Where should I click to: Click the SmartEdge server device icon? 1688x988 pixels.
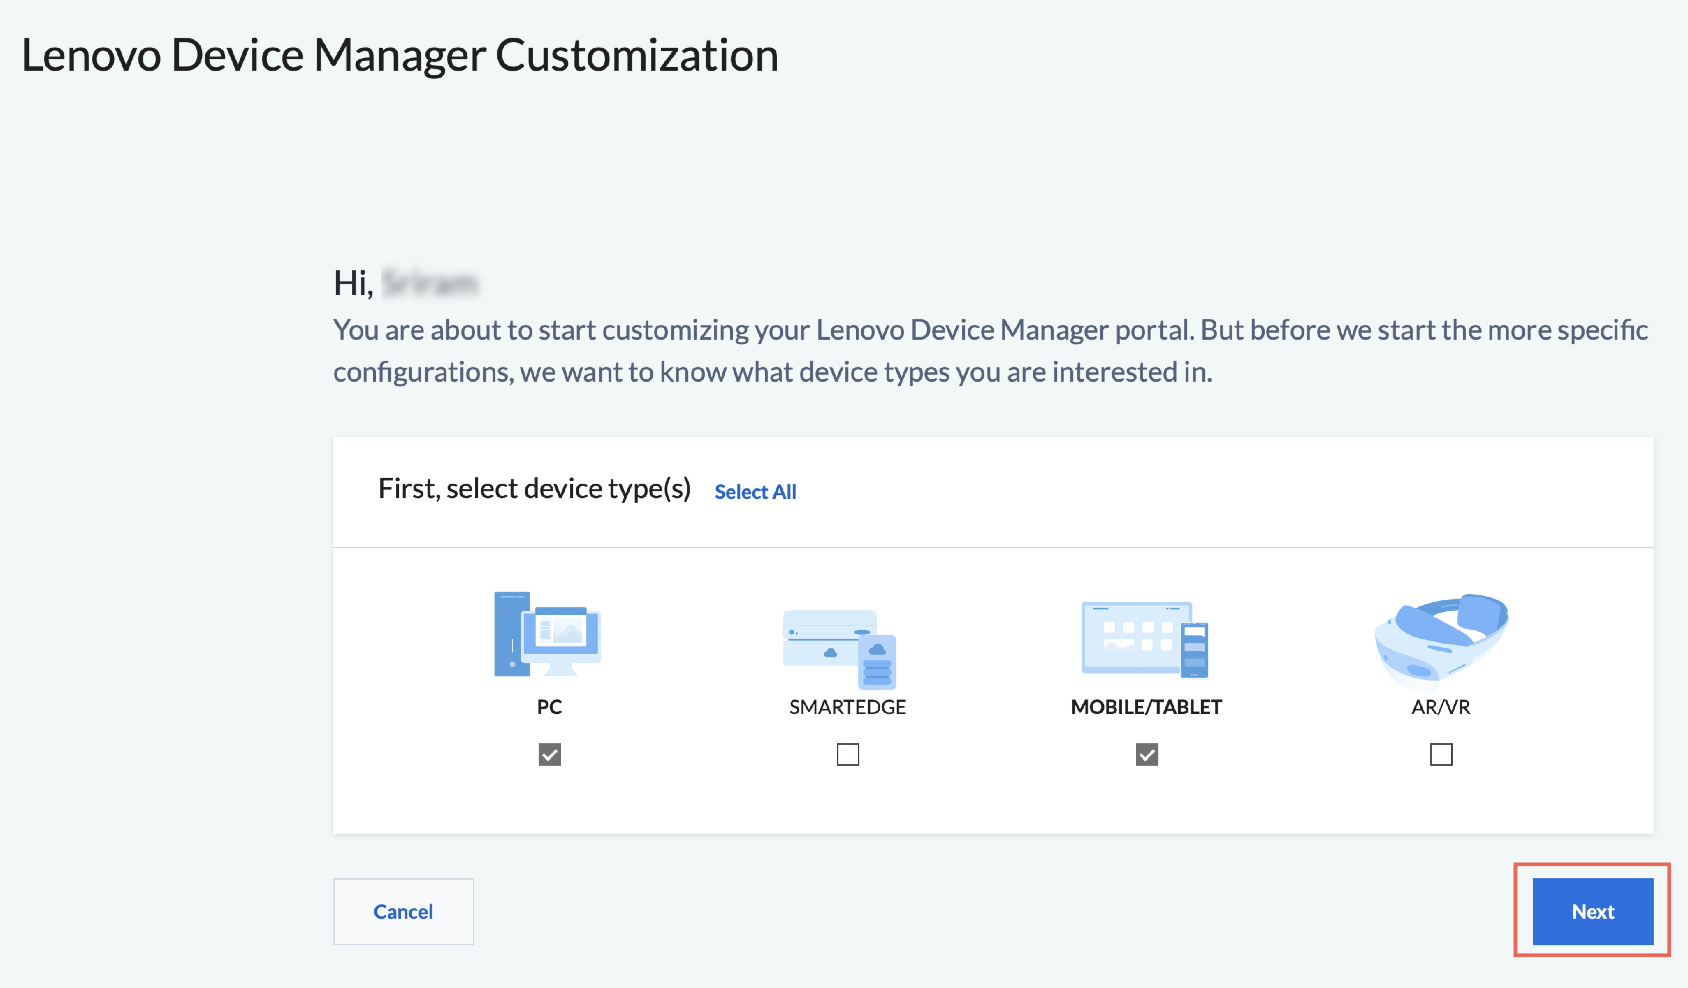pos(839,649)
